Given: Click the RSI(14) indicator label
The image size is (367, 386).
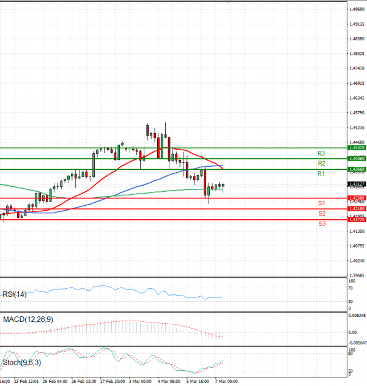Looking at the screenshot, I should pos(15,294).
